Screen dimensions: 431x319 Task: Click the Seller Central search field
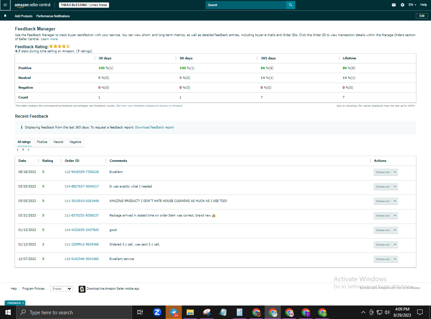point(246,5)
